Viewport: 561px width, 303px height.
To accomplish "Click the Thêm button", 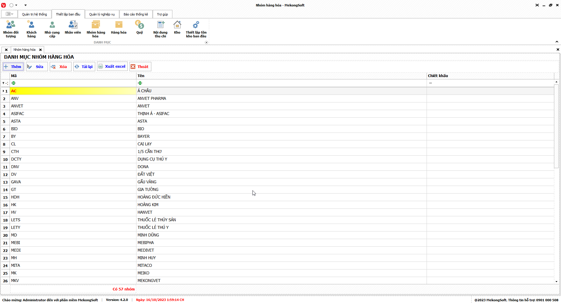I will 13,67.
